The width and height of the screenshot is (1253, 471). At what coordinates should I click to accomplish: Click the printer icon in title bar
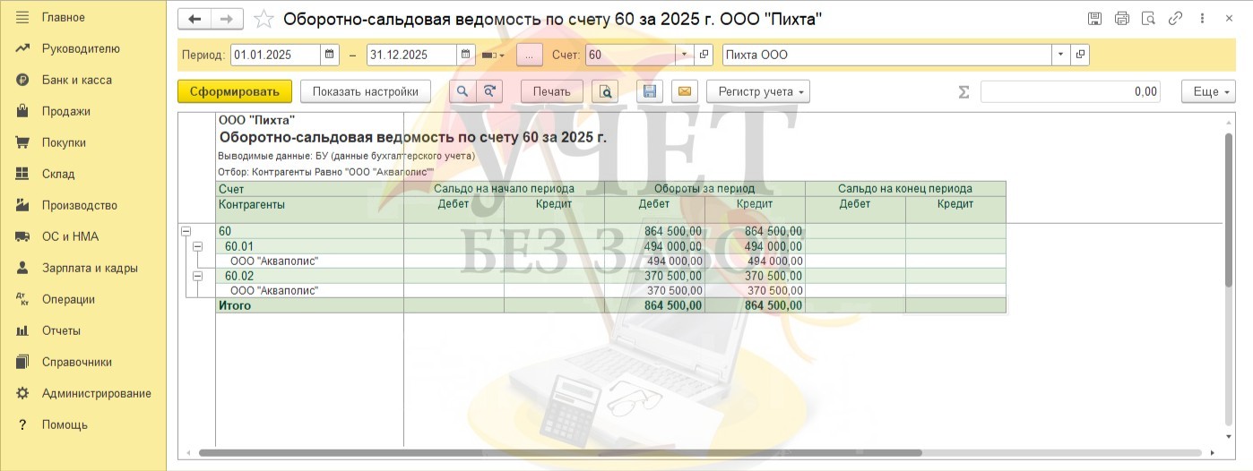pos(1121,19)
